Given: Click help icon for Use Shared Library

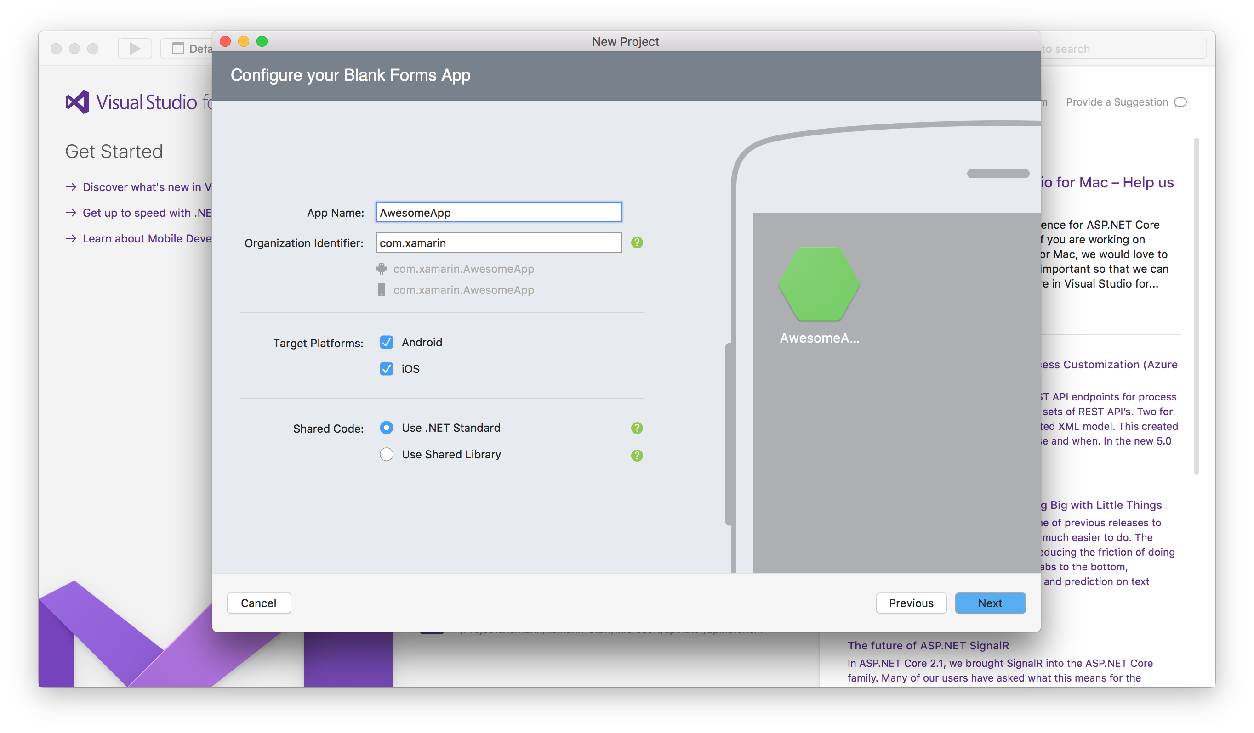Looking at the screenshot, I should coord(637,455).
